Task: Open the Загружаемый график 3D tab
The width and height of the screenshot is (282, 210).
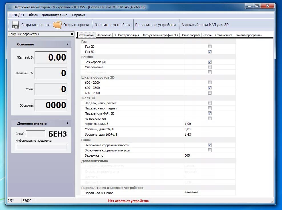Action: click(160, 35)
